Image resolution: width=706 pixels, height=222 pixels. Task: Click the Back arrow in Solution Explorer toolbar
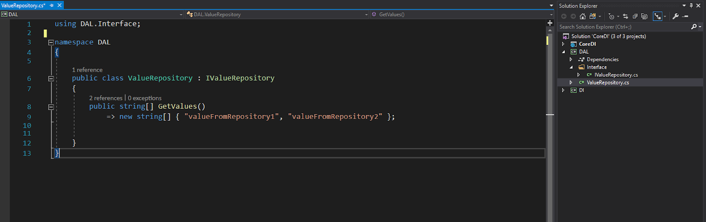coord(564,16)
